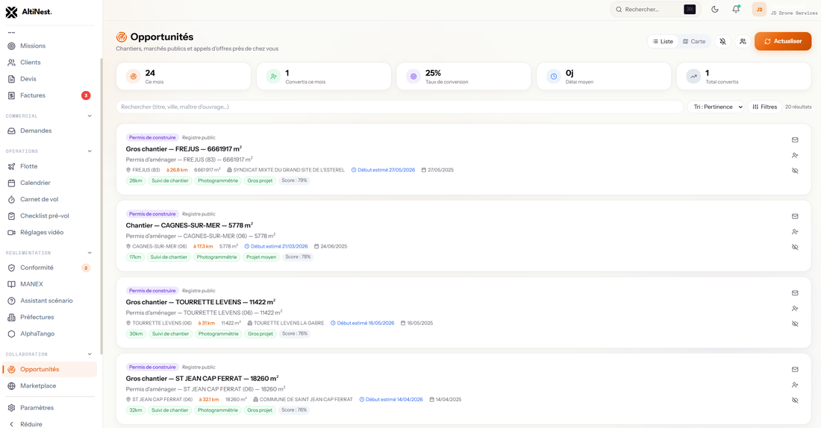The image size is (821, 428).
Task: Click the Actualiser button
Action: pos(783,41)
